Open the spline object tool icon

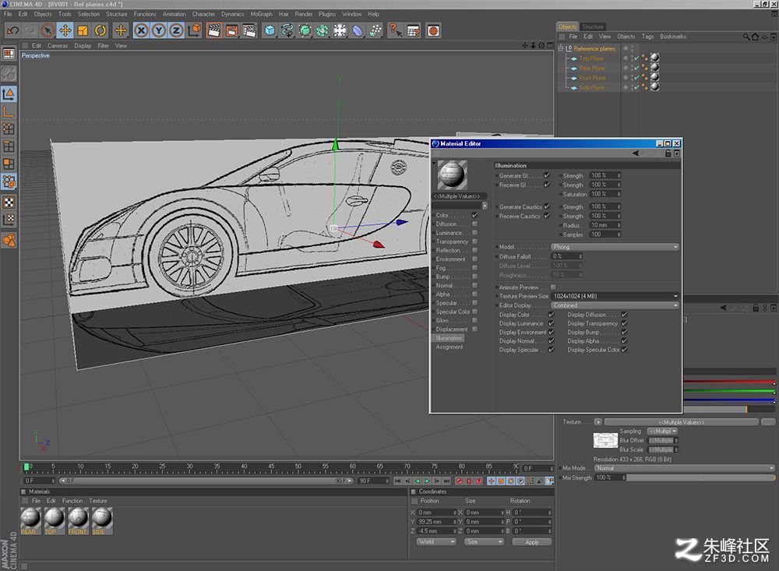click(287, 31)
